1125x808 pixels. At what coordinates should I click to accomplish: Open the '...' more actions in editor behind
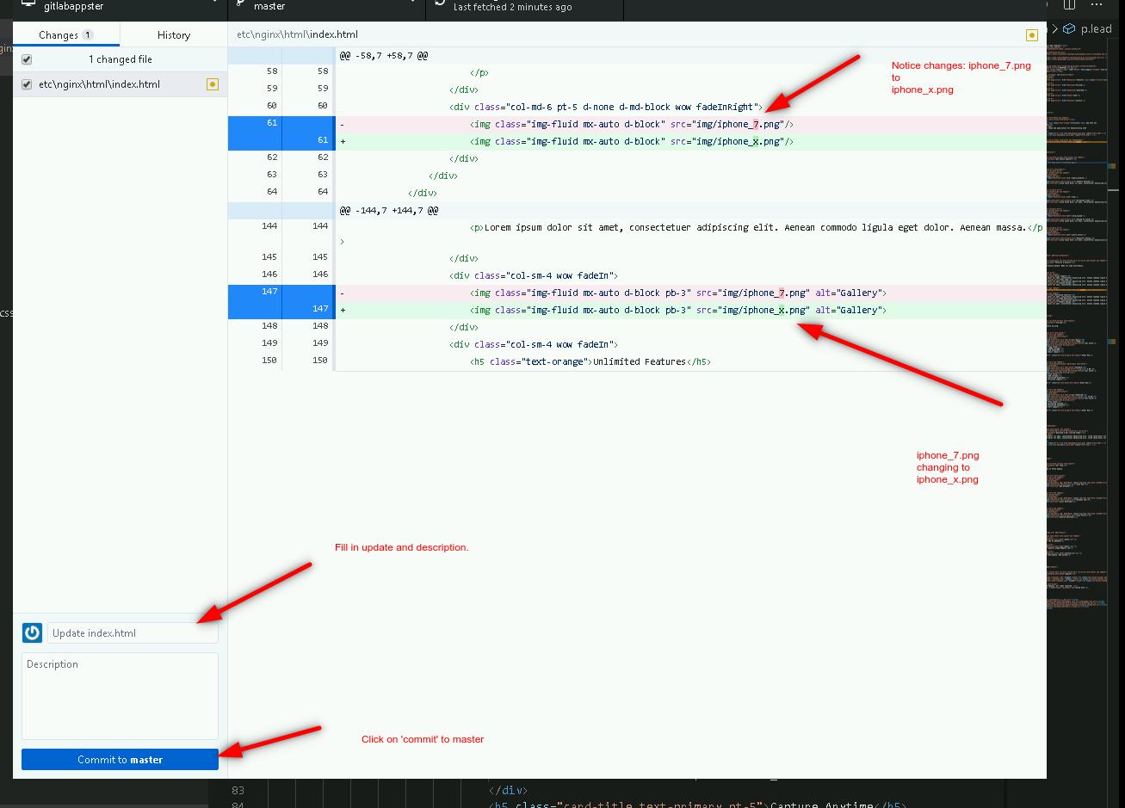click(1097, 5)
